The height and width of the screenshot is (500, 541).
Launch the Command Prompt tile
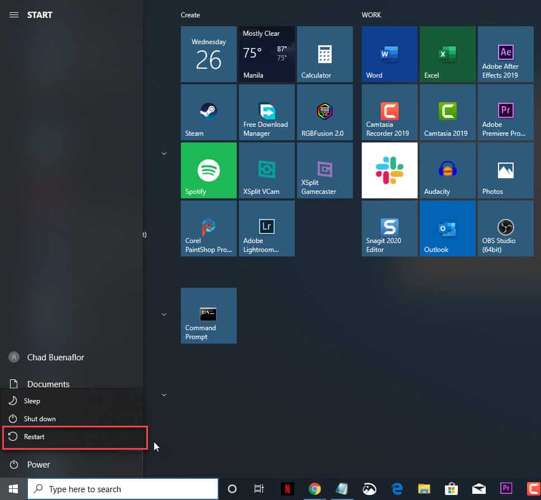pos(209,316)
